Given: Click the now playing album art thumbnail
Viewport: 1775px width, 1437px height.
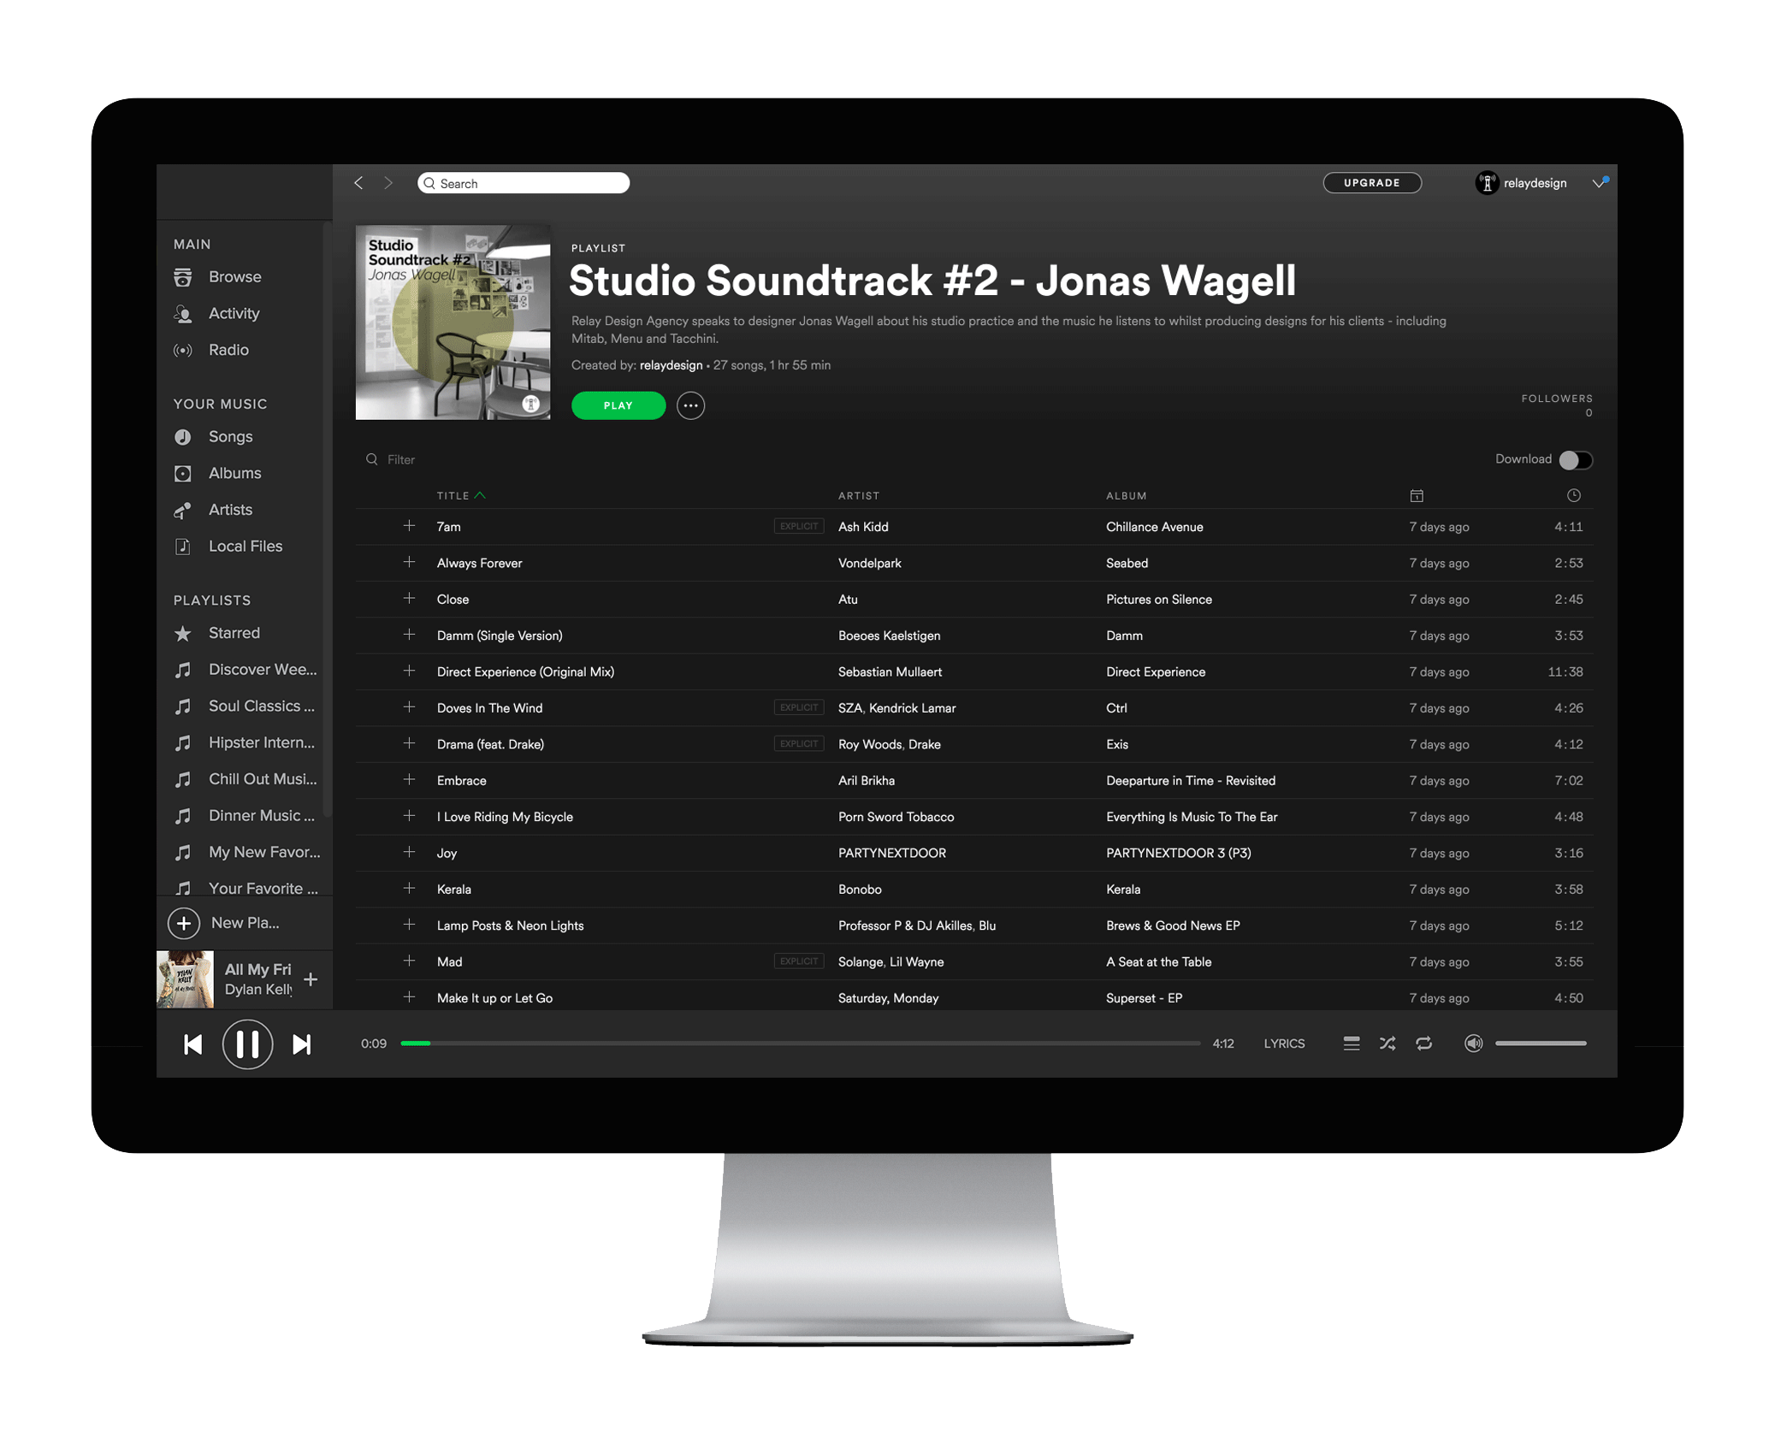Looking at the screenshot, I should (185, 980).
